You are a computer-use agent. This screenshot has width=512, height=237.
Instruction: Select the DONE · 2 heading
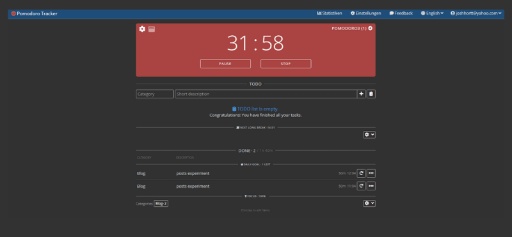pos(247,151)
